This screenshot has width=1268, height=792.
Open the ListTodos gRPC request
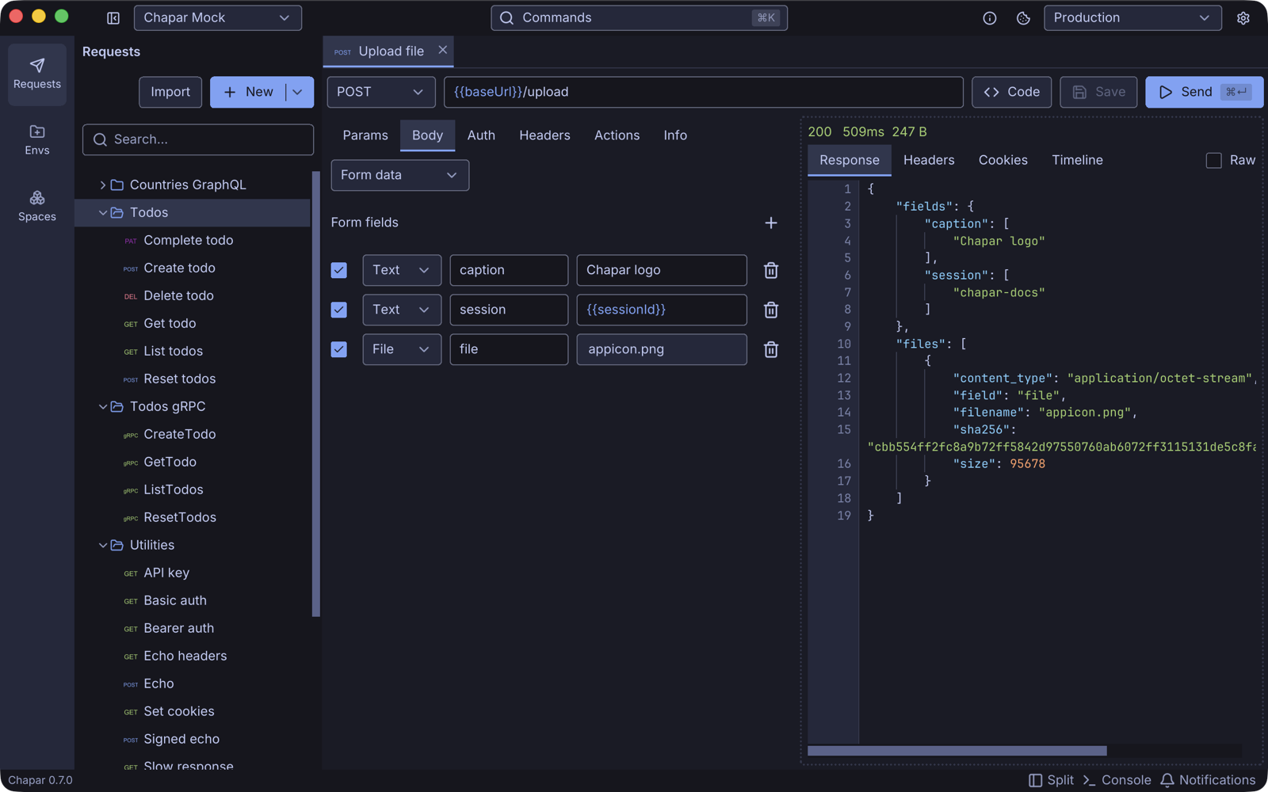192,489
